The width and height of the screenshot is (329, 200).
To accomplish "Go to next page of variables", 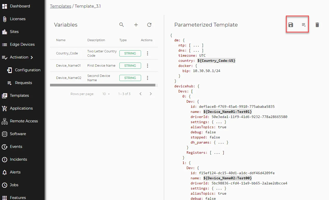I will (x=151, y=94).
